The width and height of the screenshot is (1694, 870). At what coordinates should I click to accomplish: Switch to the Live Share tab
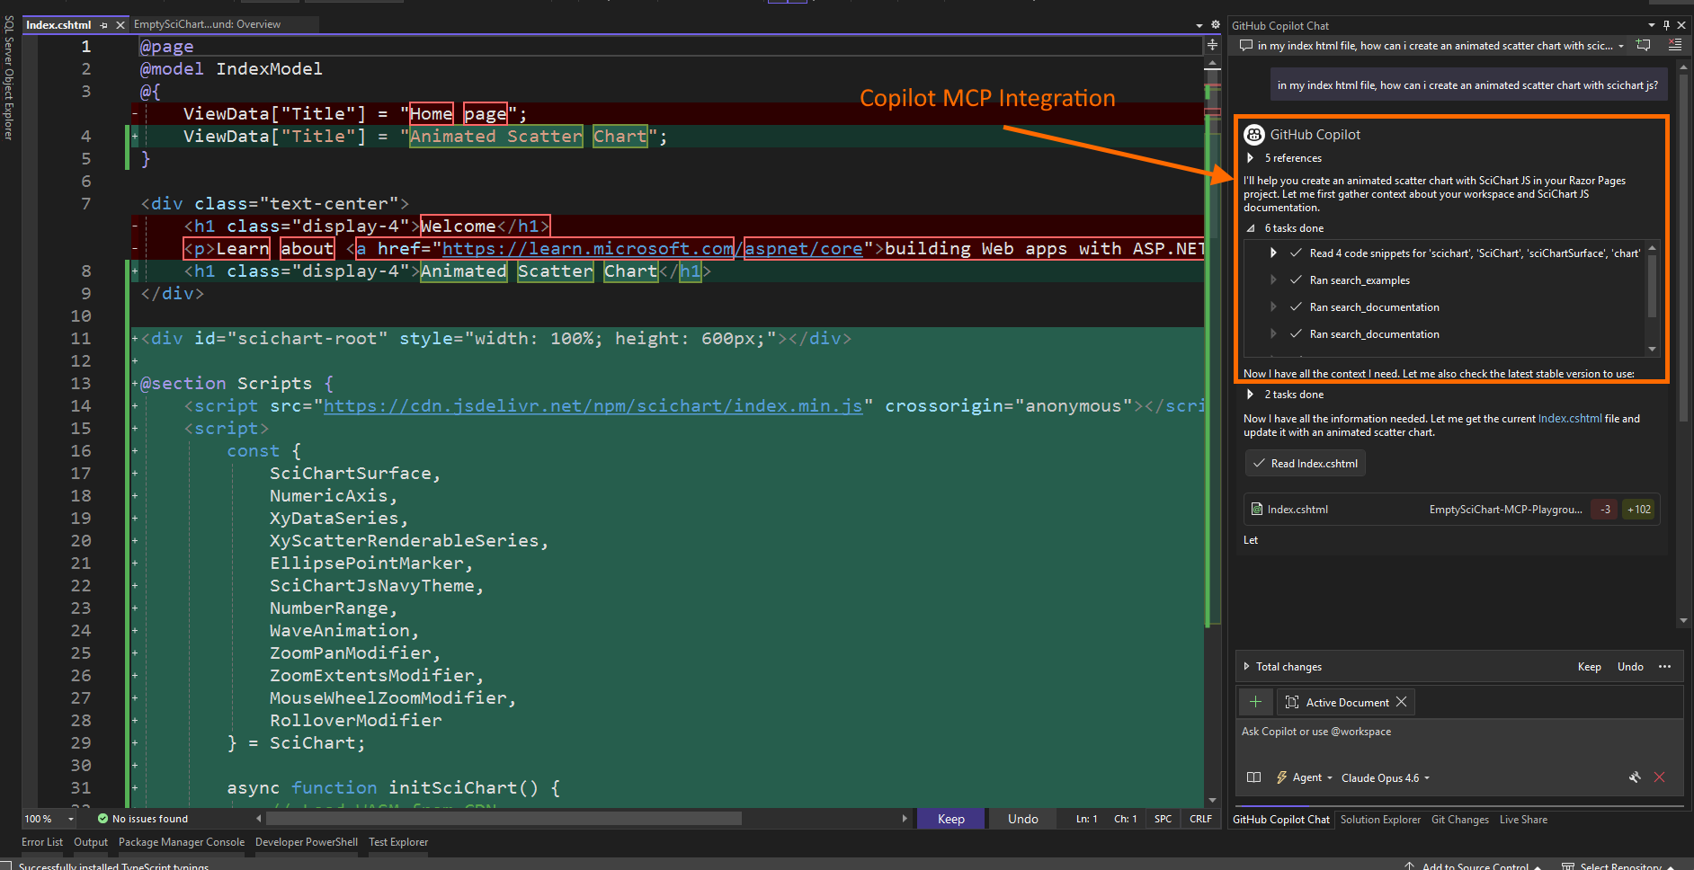(x=1523, y=820)
